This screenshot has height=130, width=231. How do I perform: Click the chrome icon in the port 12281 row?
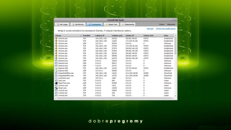click(56, 41)
